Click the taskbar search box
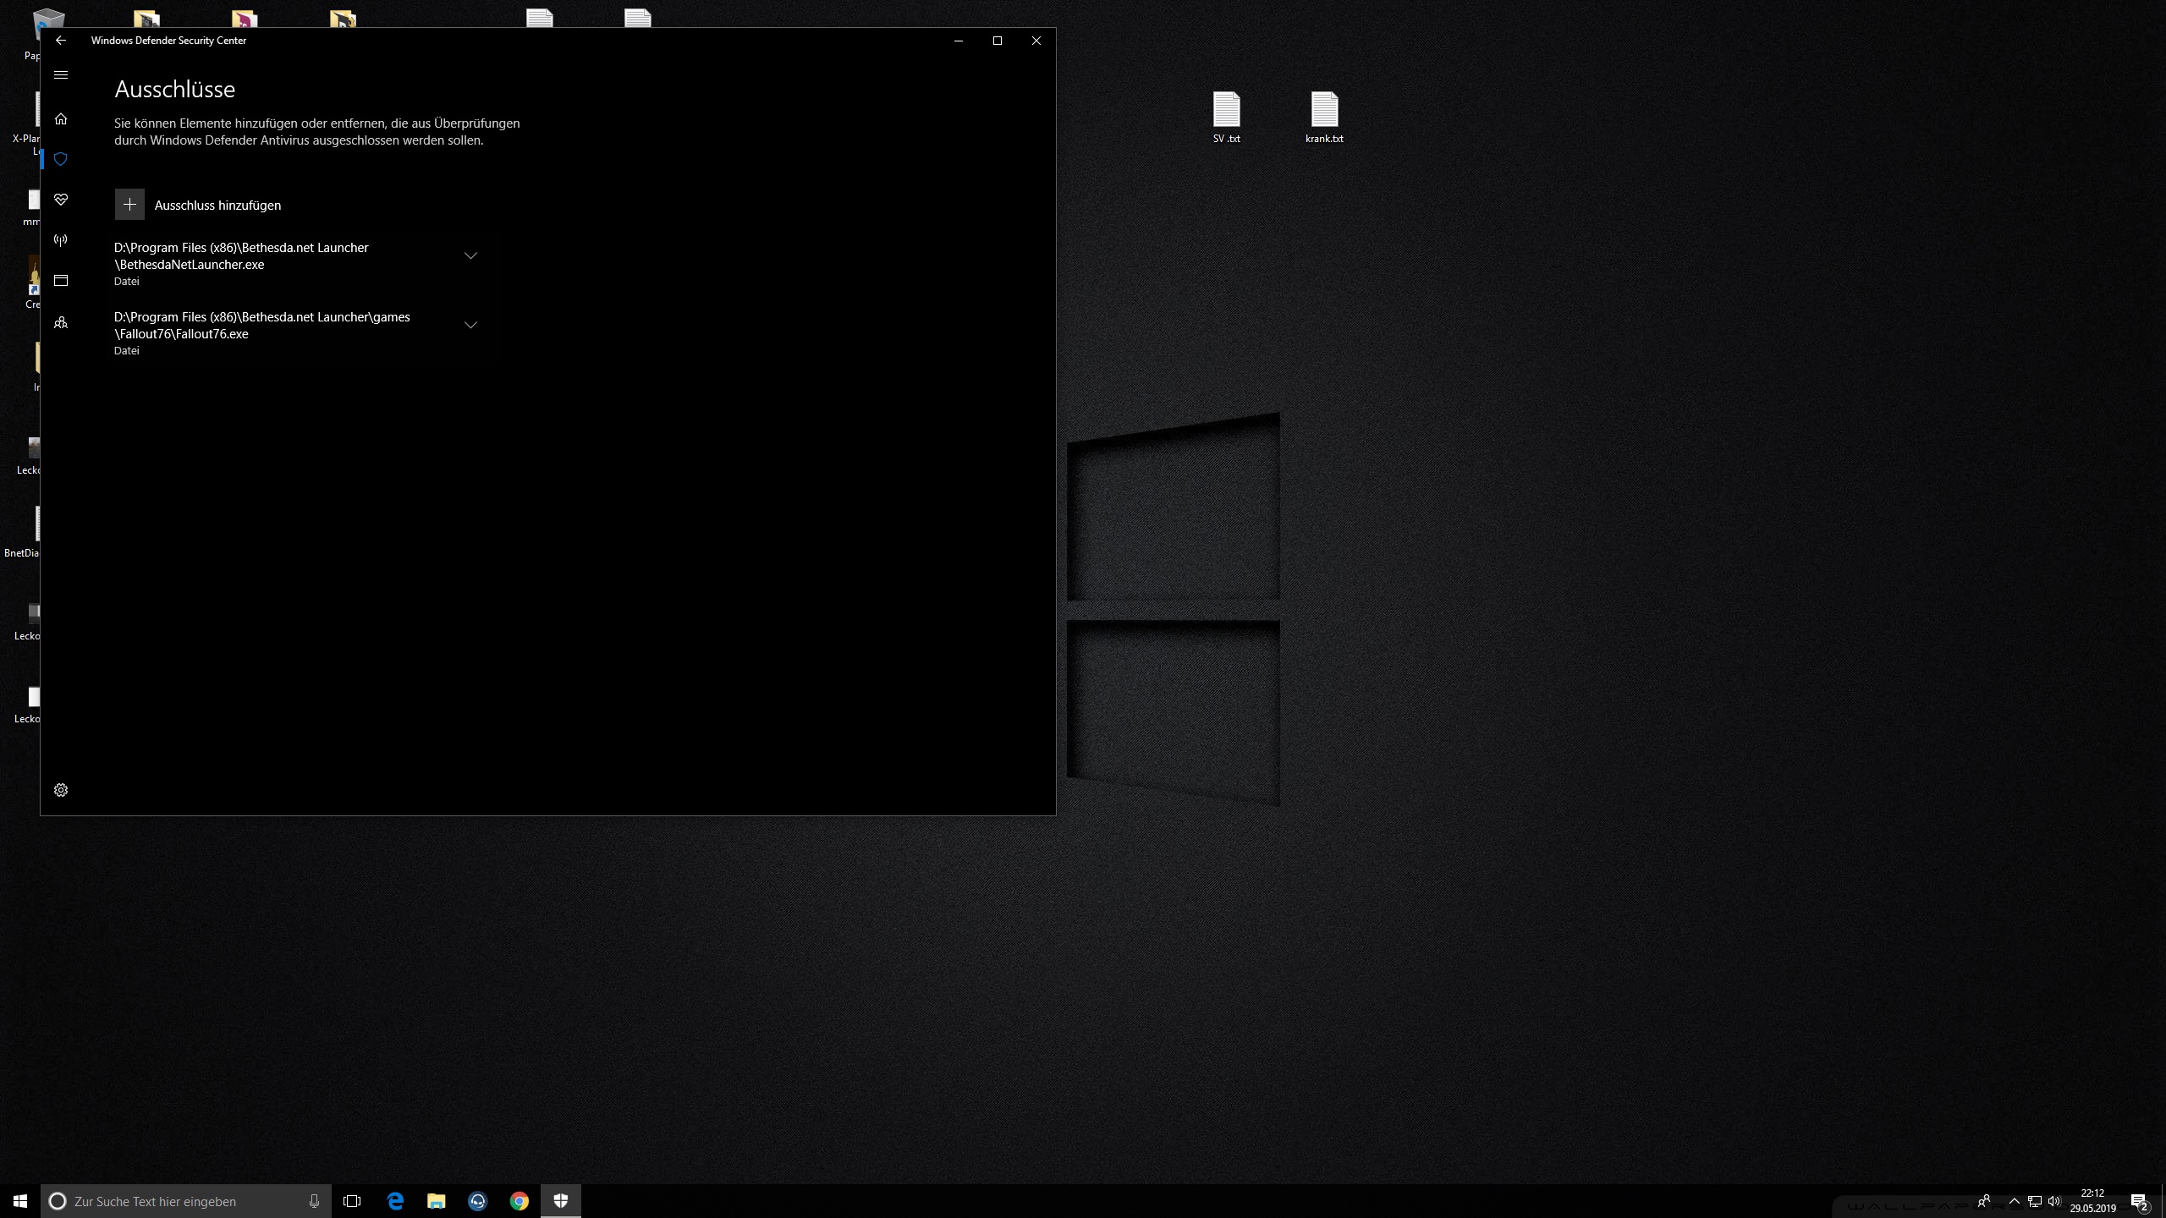 click(186, 1201)
